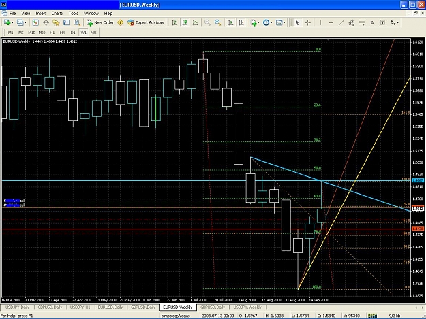Open the Insert menu
The width and height of the screenshot is (426, 319).
pyautogui.click(x=41, y=14)
